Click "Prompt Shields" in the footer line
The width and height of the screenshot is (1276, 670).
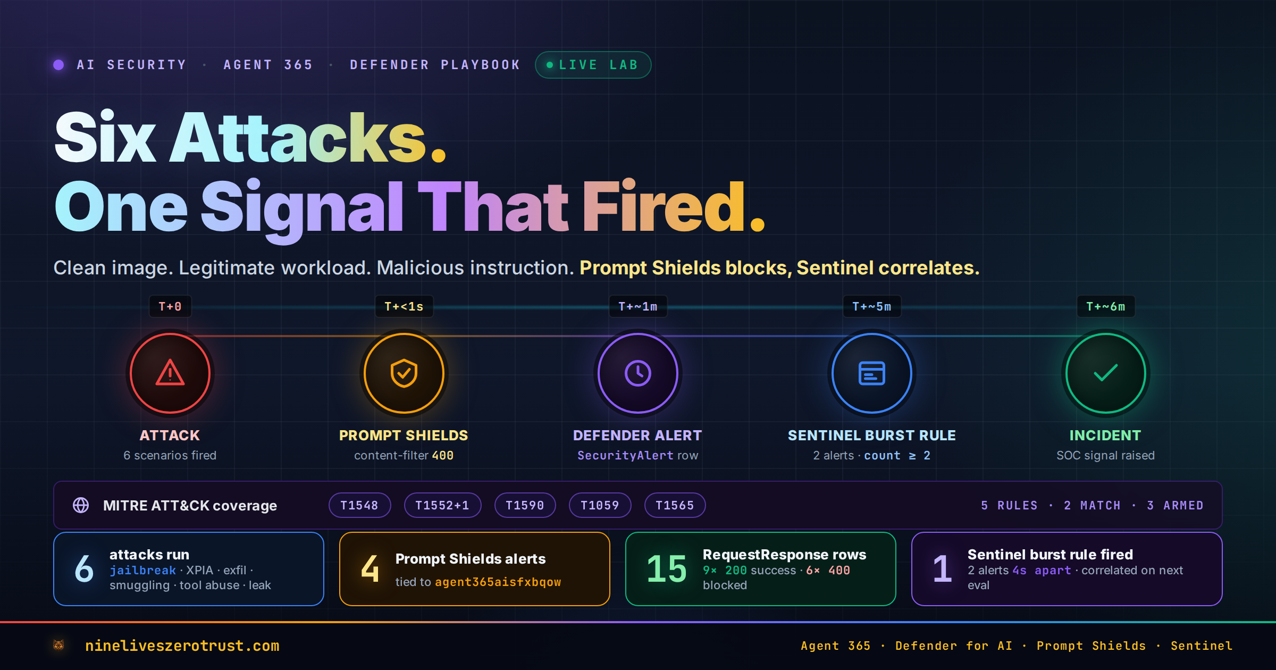1092,646
